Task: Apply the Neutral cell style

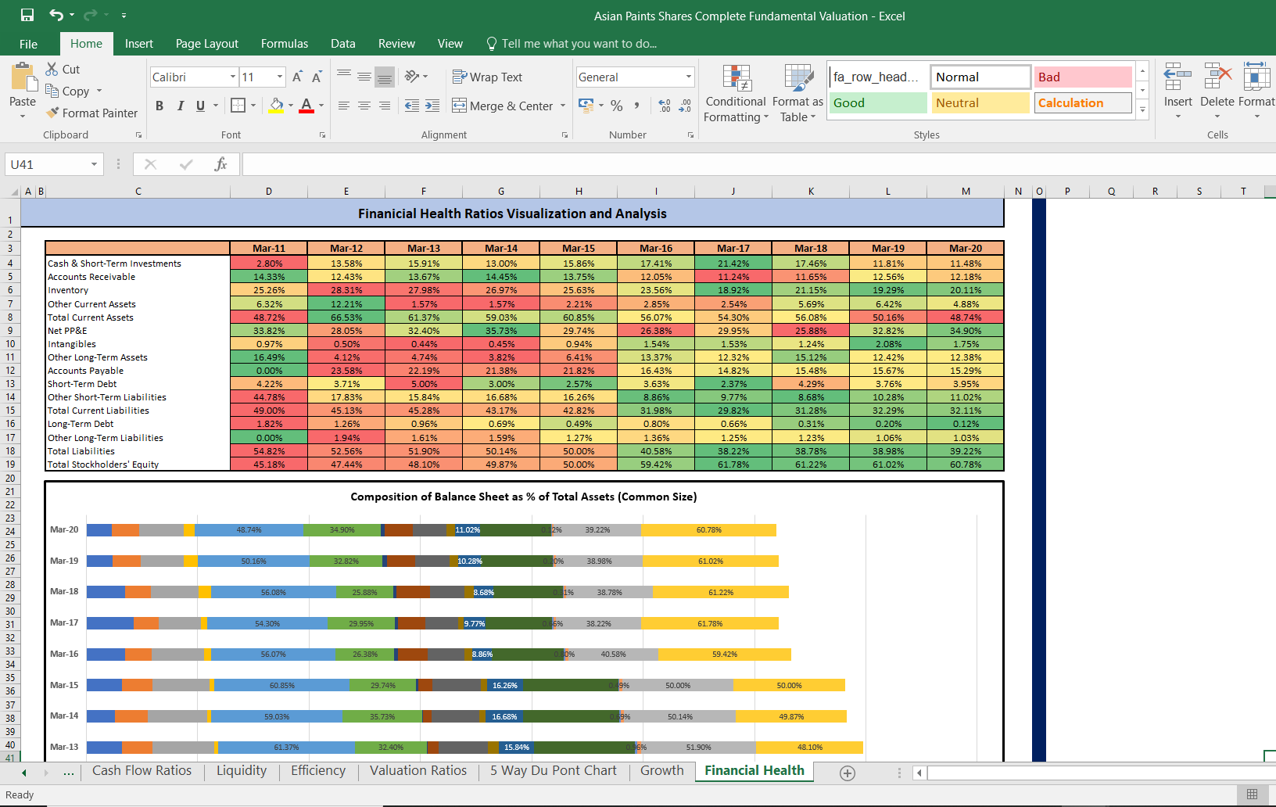Action: pos(980,102)
